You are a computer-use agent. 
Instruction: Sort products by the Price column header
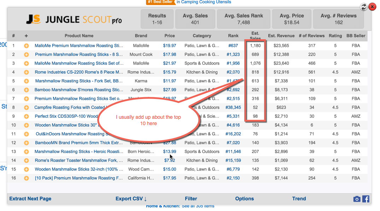169,36
